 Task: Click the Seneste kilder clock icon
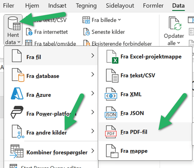pos(86,32)
